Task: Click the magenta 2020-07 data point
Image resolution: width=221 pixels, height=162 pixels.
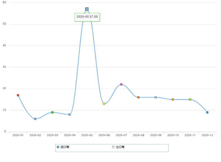Action: coord(121,84)
